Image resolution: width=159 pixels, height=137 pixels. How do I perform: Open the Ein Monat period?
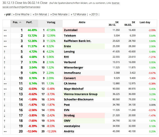pyautogui.click(x=40, y=14)
